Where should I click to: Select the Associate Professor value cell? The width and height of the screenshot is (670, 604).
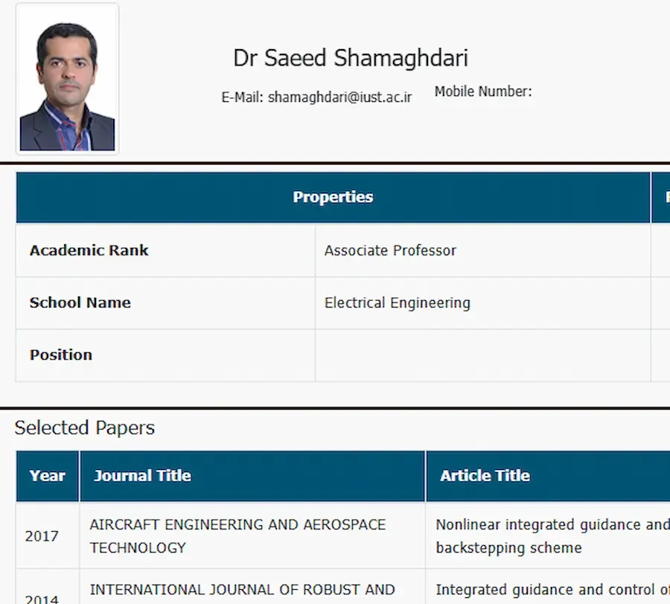[x=390, y=251]
